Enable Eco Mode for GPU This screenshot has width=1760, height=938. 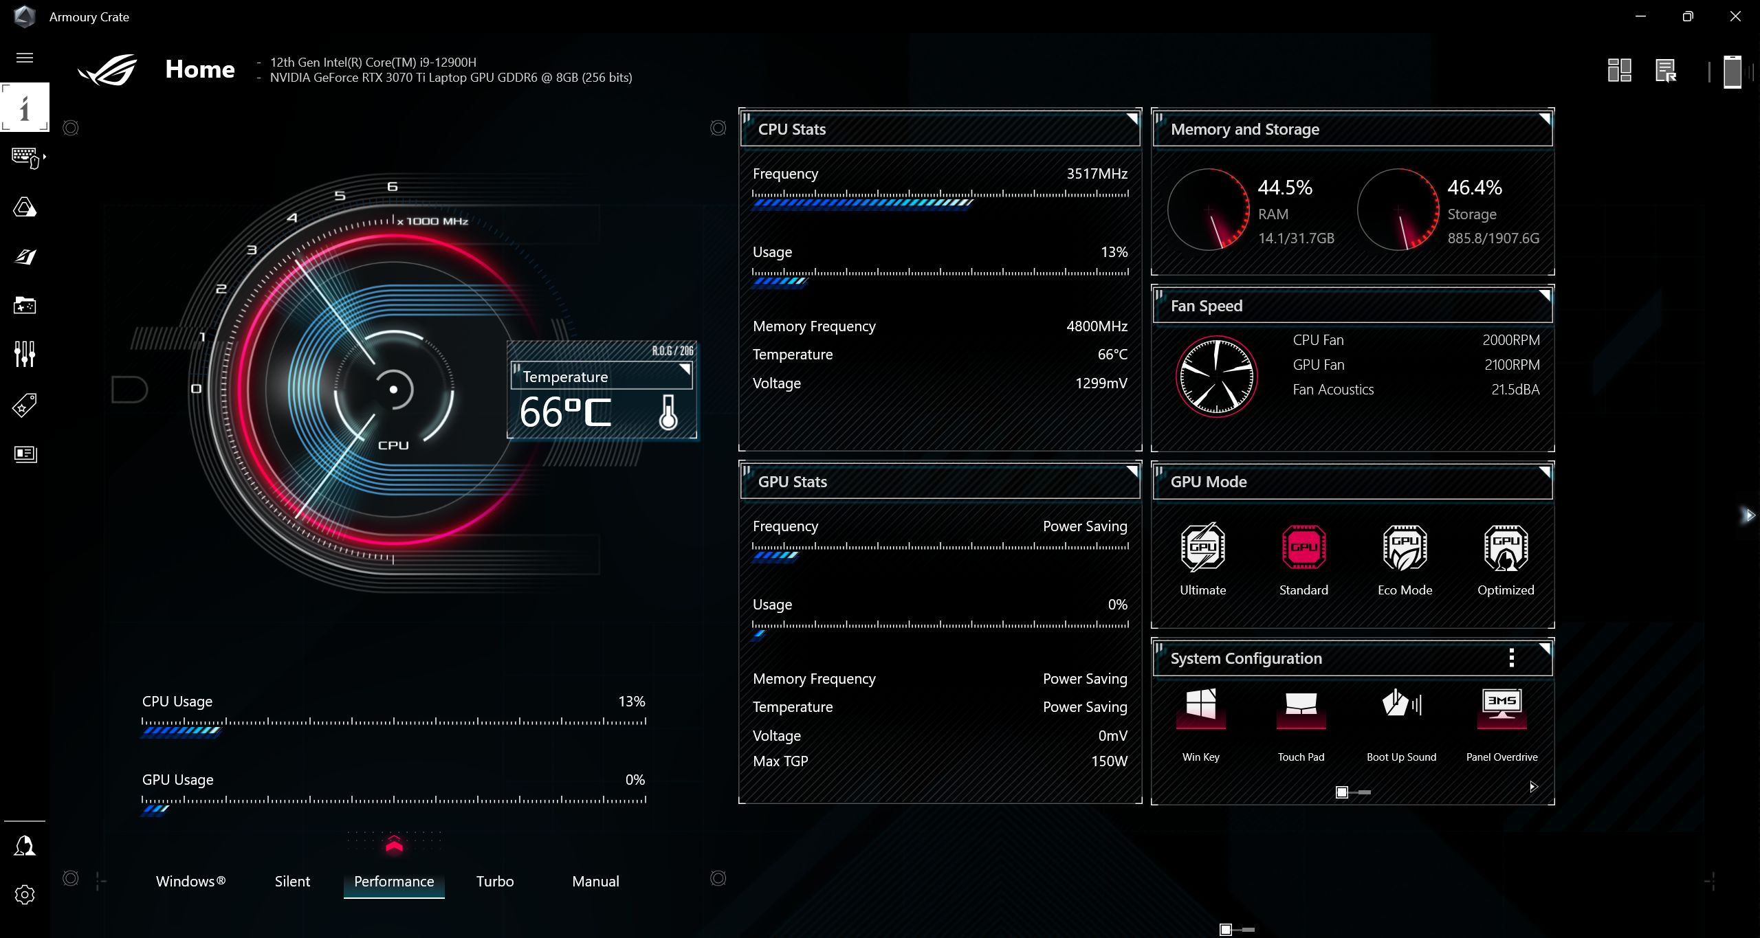pos(1404,548)
